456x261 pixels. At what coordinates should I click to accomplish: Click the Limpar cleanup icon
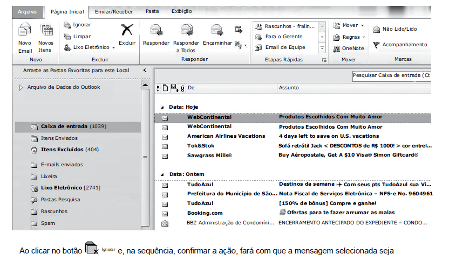pyautogui.click(x=67, y=37)
